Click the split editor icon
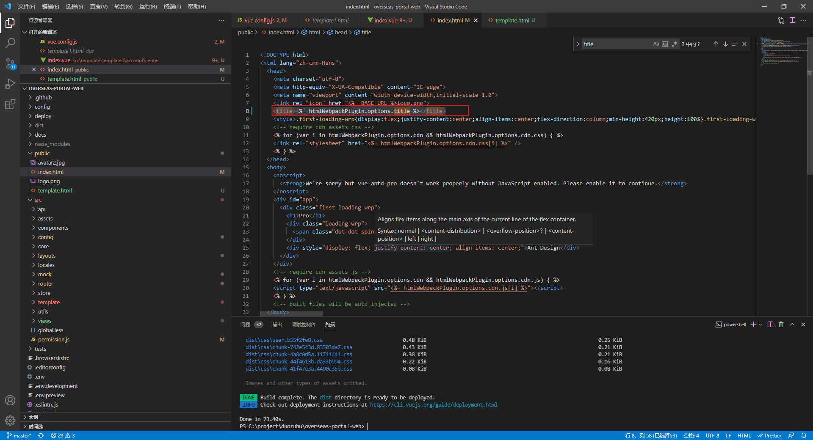This screenshot has width=813, height=440. (792, 20)
